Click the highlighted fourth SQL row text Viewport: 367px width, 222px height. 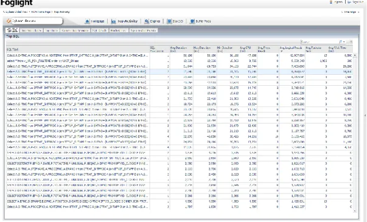(x=77, y=72)
